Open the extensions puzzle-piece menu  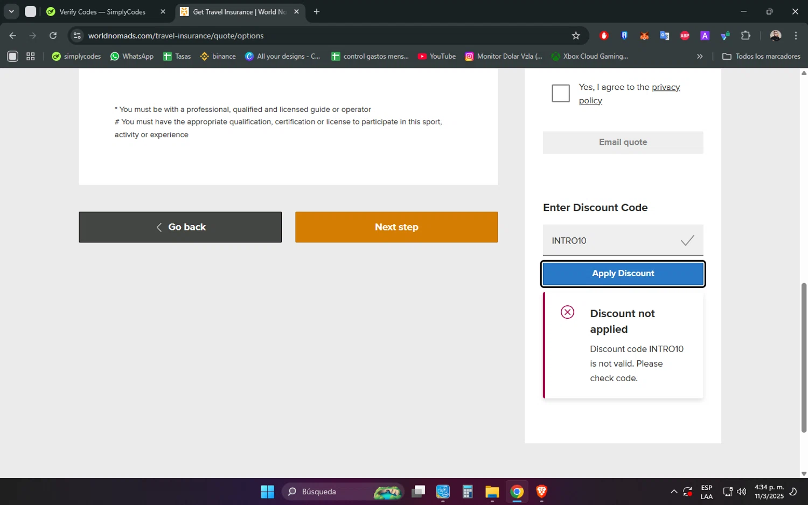pyautogui.click(x=746, y=36)
